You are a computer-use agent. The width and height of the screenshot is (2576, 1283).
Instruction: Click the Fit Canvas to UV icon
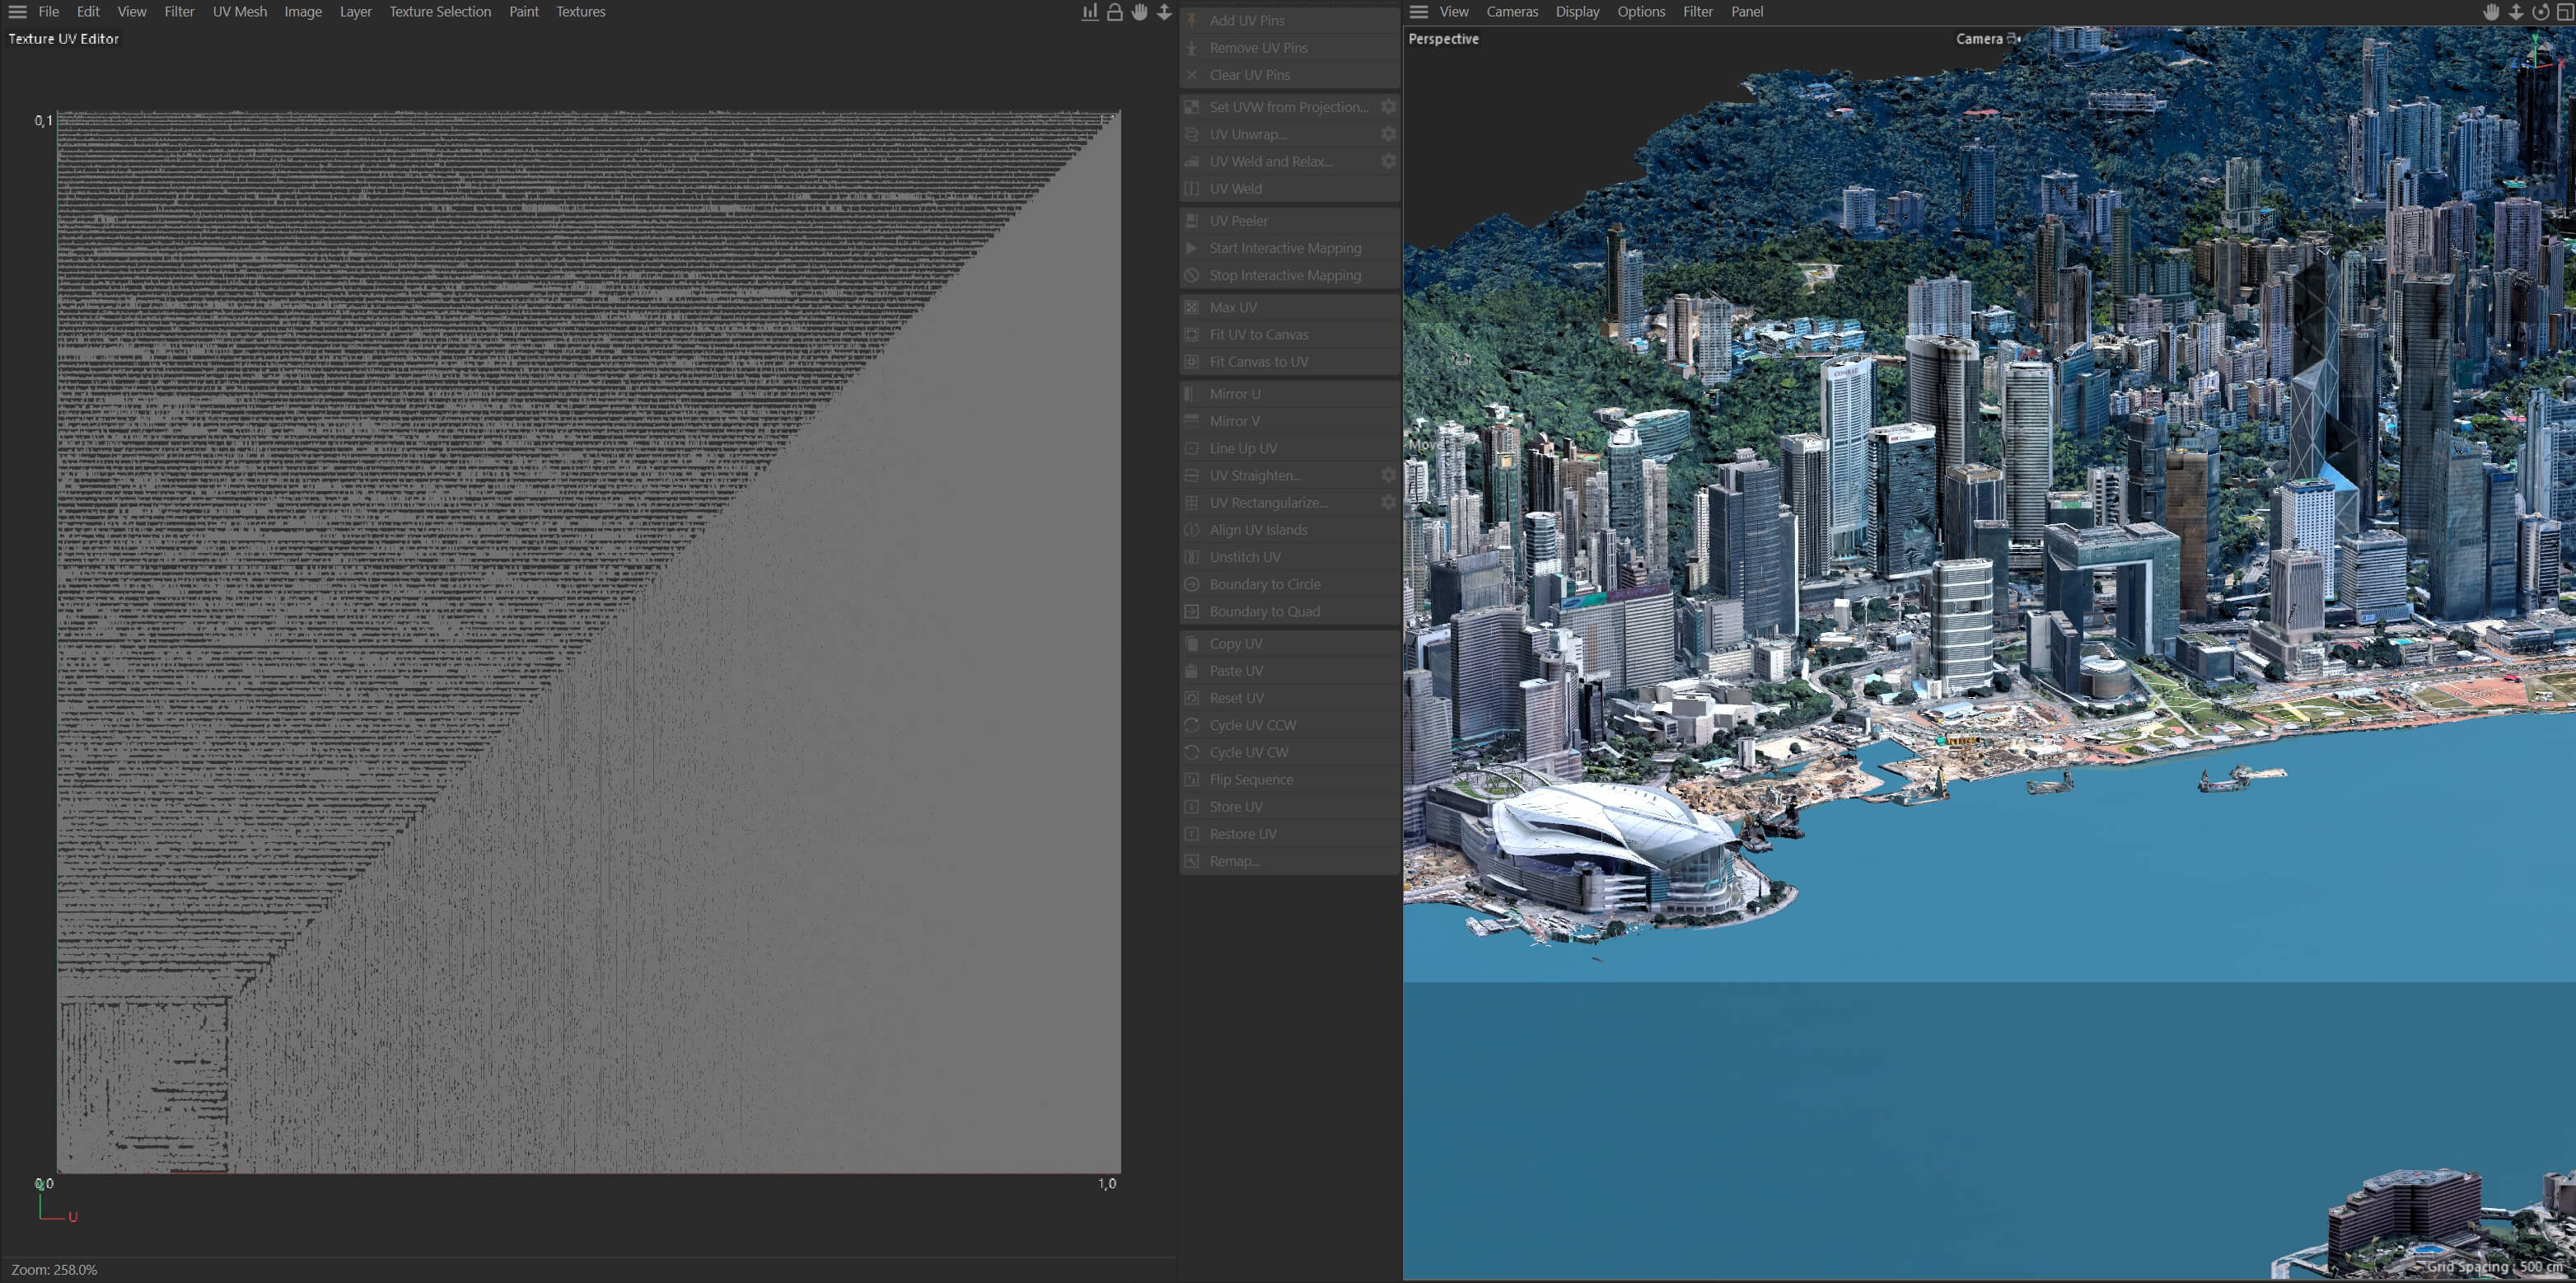1192,362
